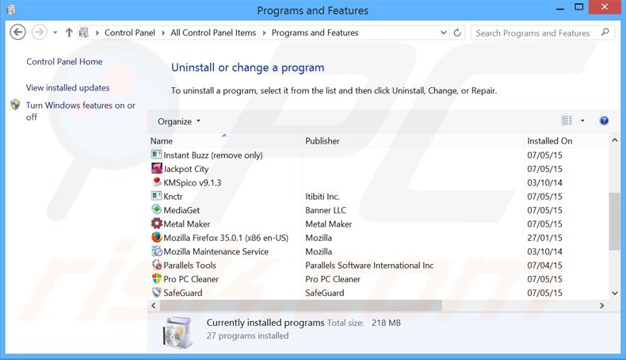Image resolution: width=626 pixels, height=360 pixels.
Task: Select the Instant Buzz (remove only) entry
Action: (213, 155)
